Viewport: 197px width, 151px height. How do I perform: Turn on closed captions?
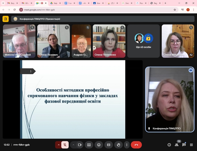109,145
